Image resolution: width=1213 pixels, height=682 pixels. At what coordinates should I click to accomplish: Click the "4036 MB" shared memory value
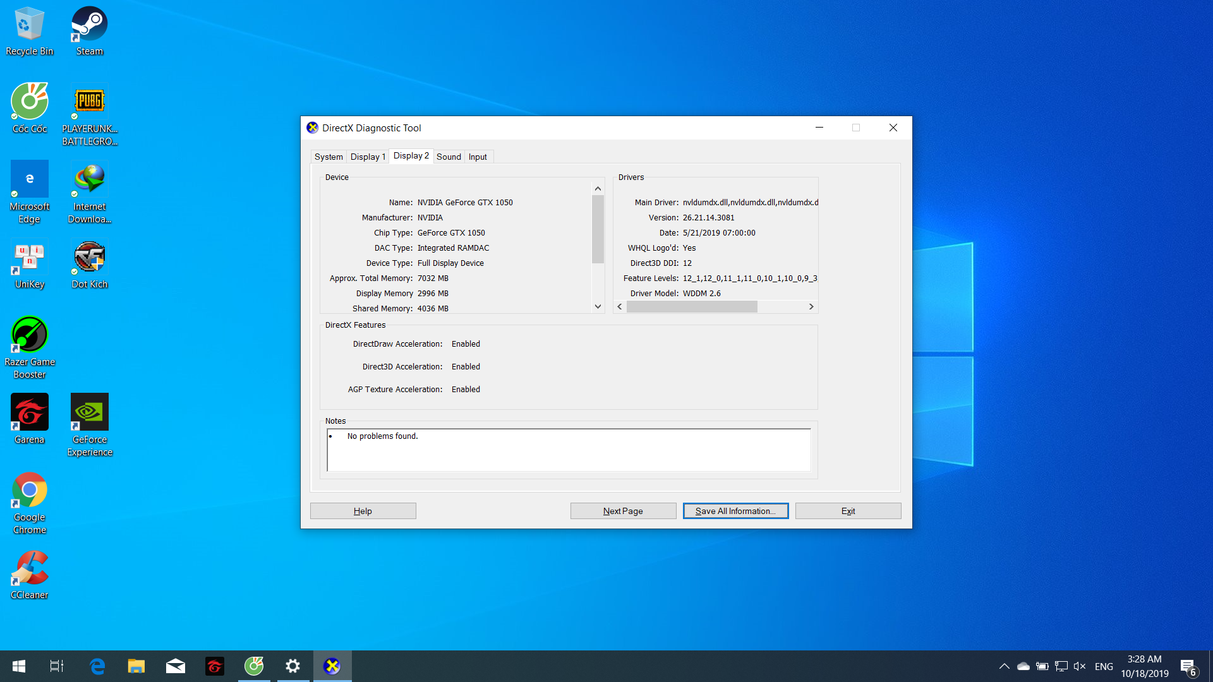click(433, 309)
